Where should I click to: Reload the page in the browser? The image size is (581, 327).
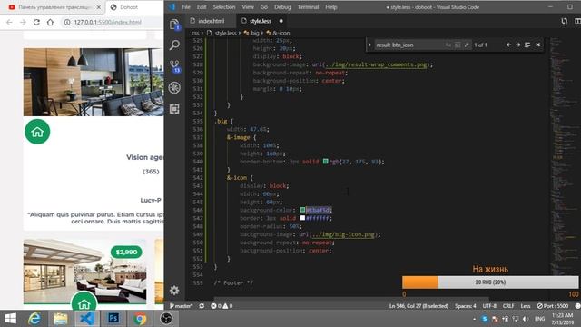(36, 22)
